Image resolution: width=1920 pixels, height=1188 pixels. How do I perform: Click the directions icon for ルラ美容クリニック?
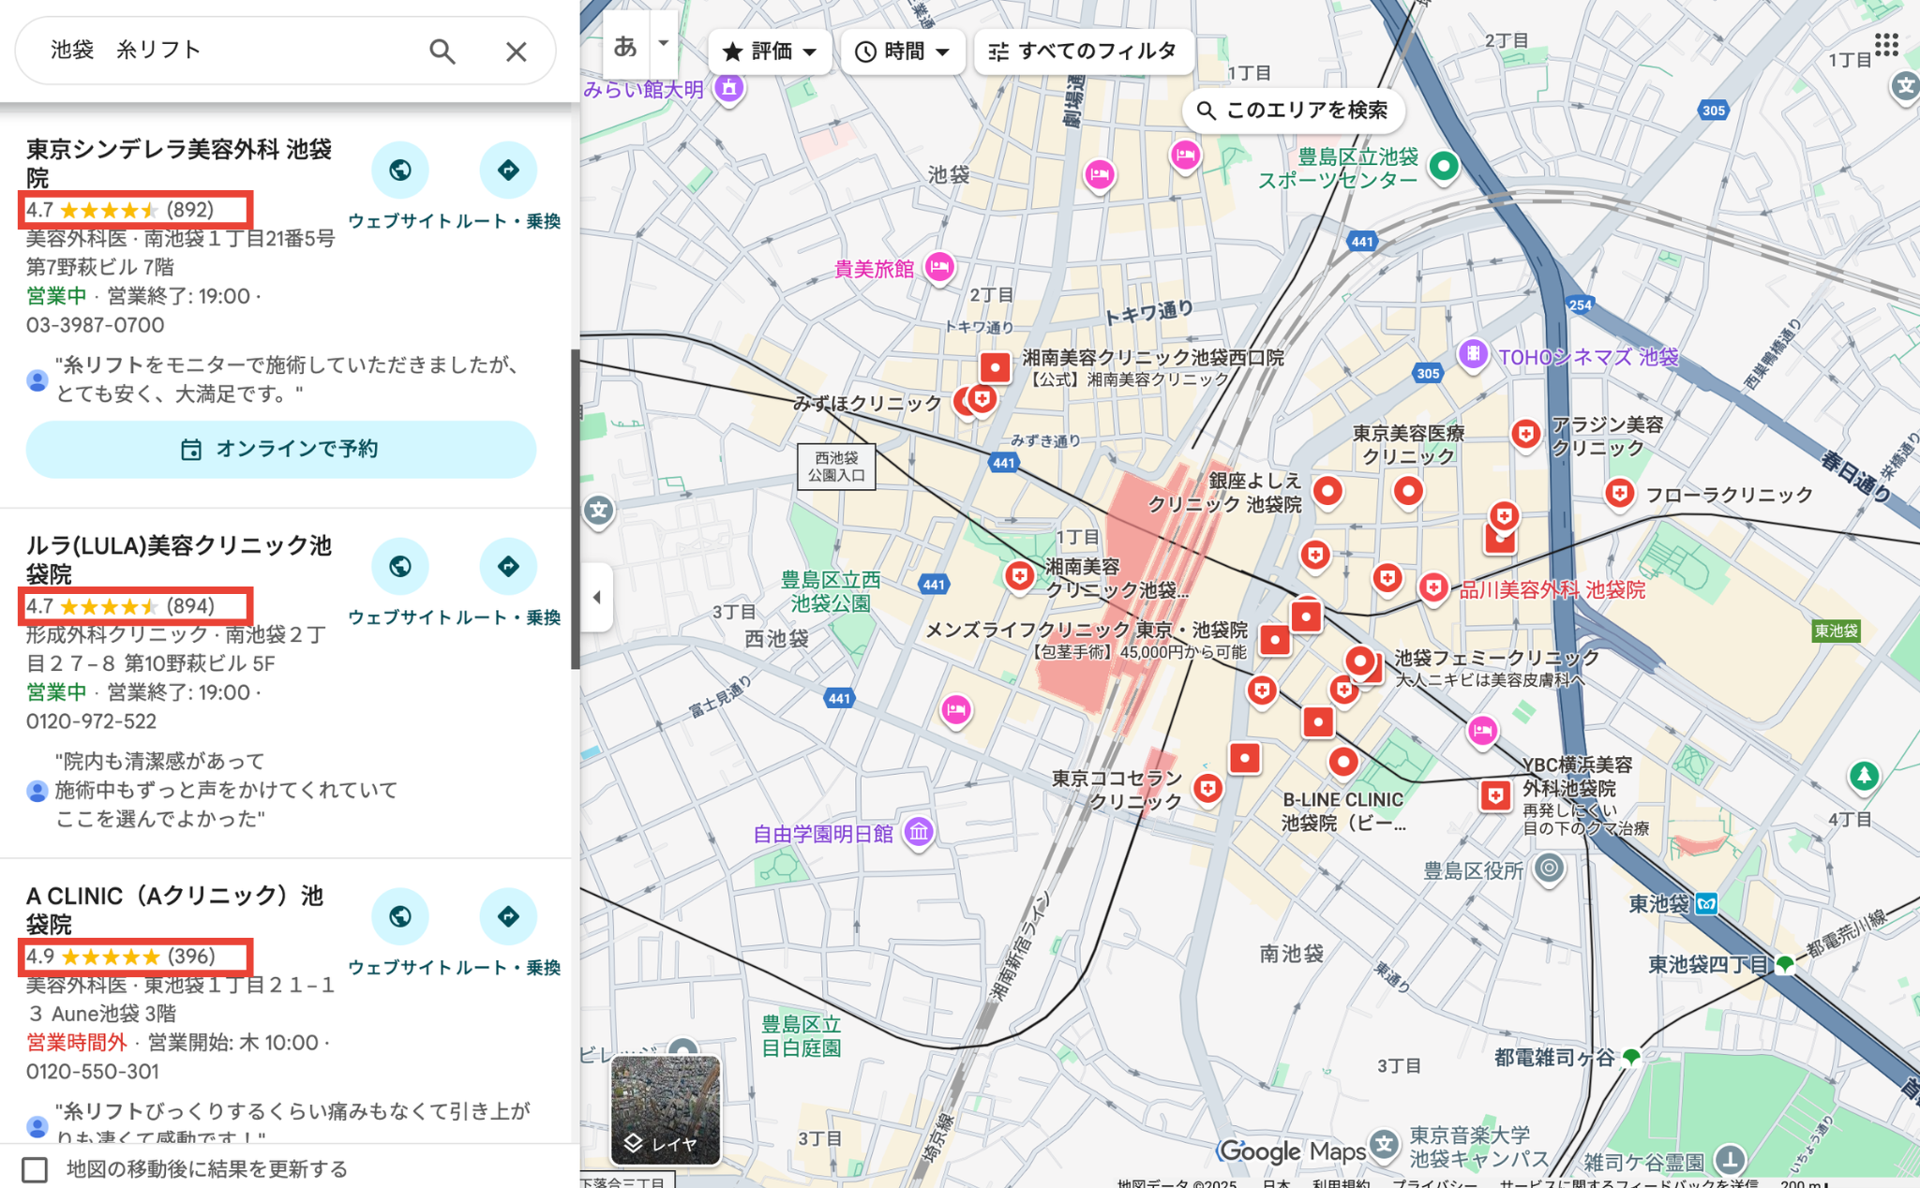pyautogui.click(x=508, y=566)
